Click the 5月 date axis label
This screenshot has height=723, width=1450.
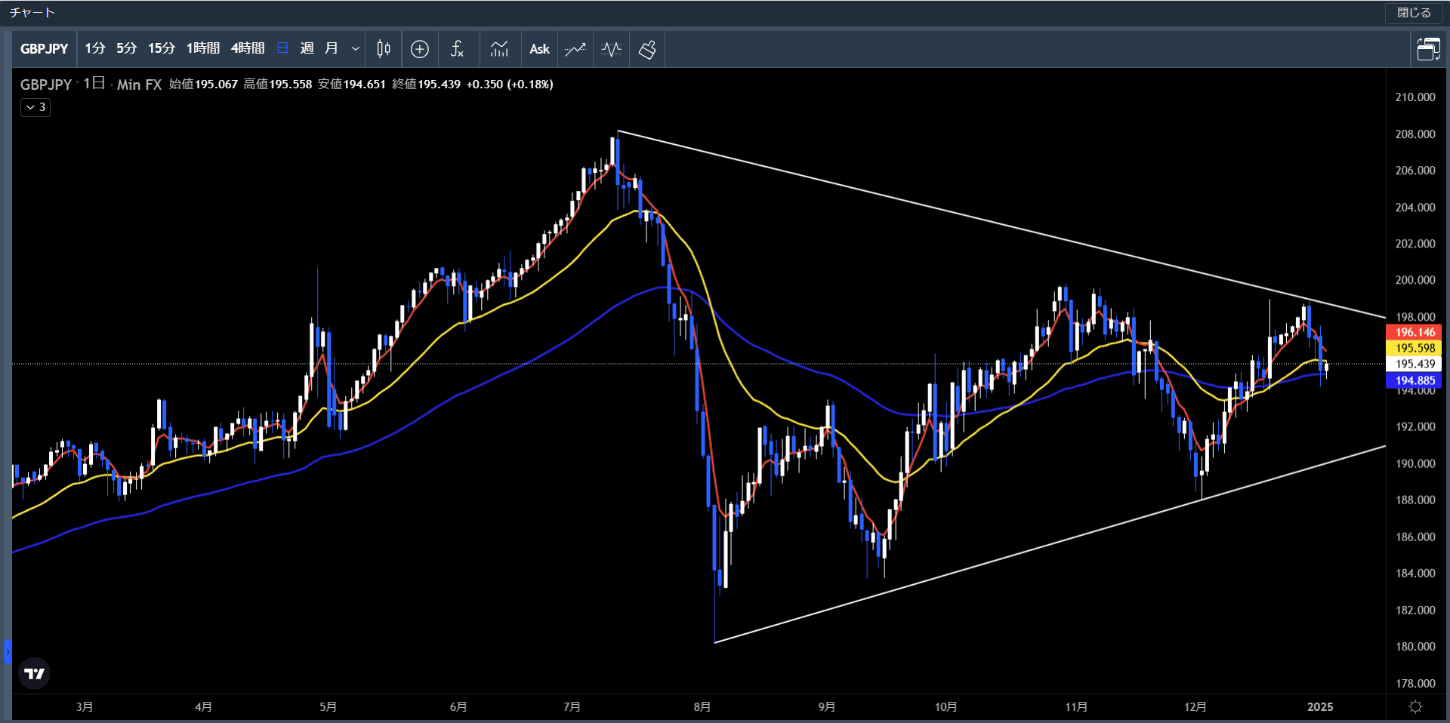[x=328, y=707]
